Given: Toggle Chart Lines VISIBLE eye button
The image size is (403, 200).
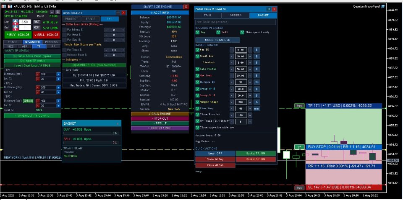Looking at the screenshot, I should 32,65.
